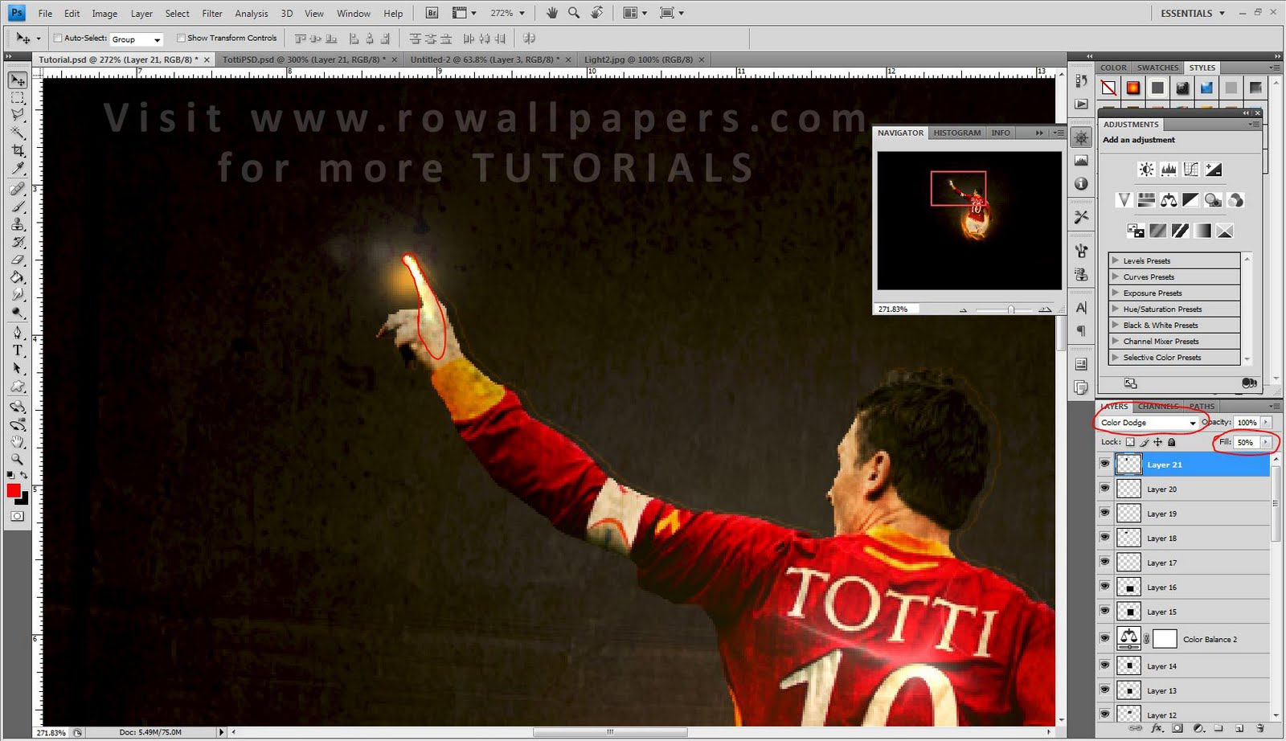
Task: Hide Layer 15
Action: 1105,612
